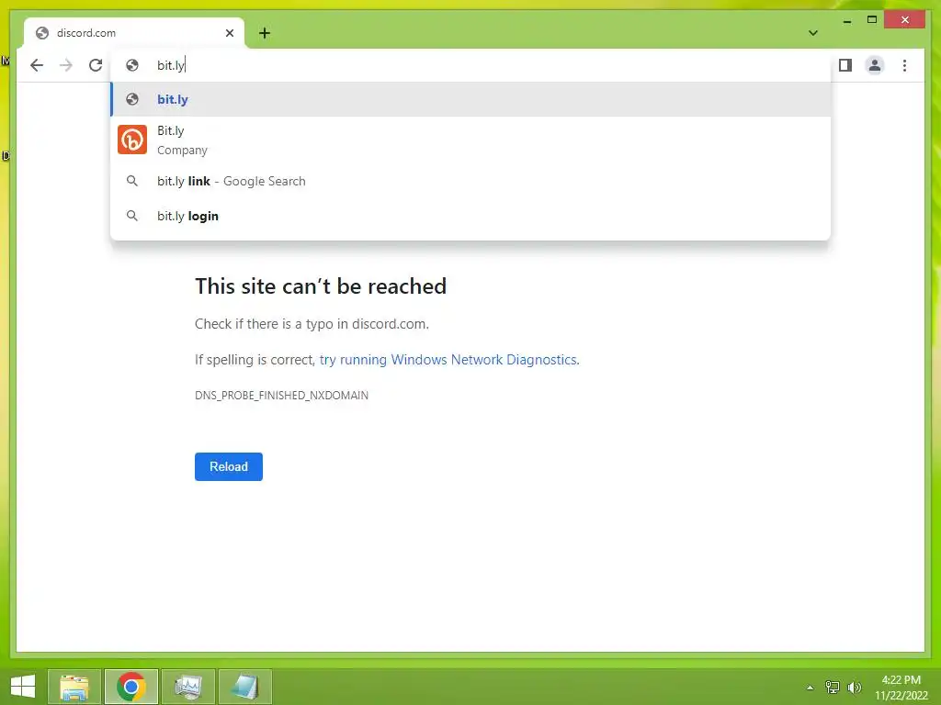Click the Chrome taskbar icon
This screenshot has width=941, height=705.
[x=131, y=687]
